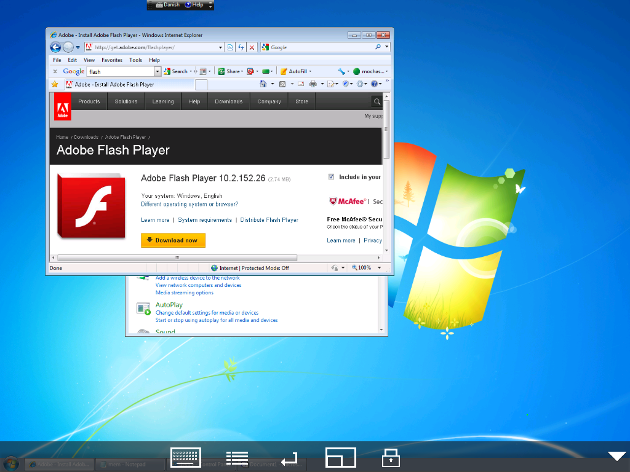Image resolution: width=630 pixels, height=472 pixels.
Task: Open the Downloads navigation item on Adobe site
Action: pyautogui.click(x=229, y=101)
